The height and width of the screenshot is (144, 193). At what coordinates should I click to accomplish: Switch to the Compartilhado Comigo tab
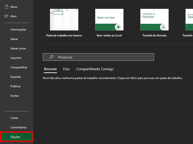[95, 69]
